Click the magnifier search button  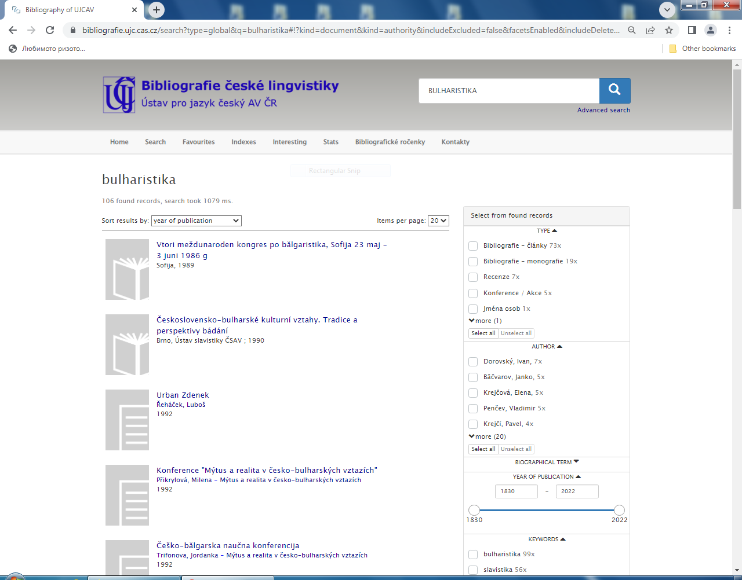(x=614, y=90)
